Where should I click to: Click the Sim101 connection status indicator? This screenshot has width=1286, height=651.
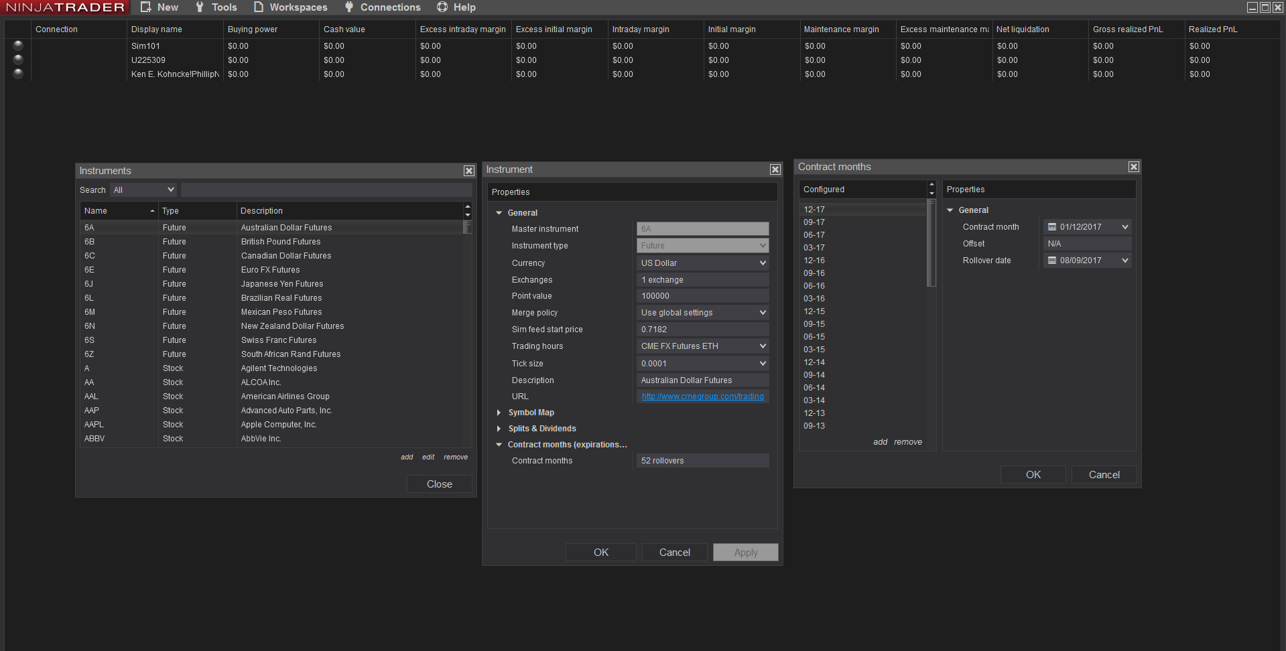(x=18, y=46)
